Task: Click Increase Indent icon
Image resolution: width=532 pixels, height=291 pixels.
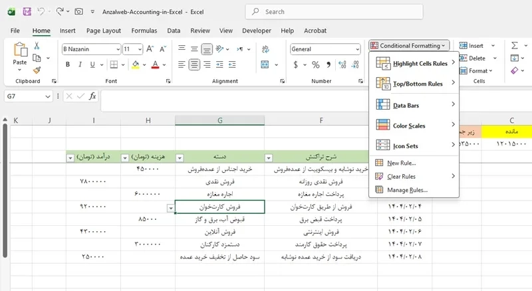Action: point(232,64)
